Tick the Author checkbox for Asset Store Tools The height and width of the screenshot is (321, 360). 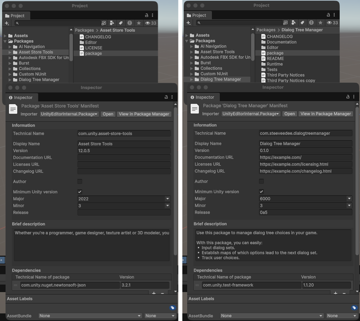[80, 181]
